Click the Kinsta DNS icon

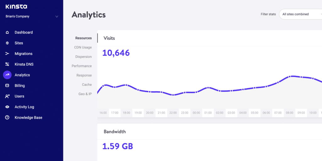click(x=7, y=64)
